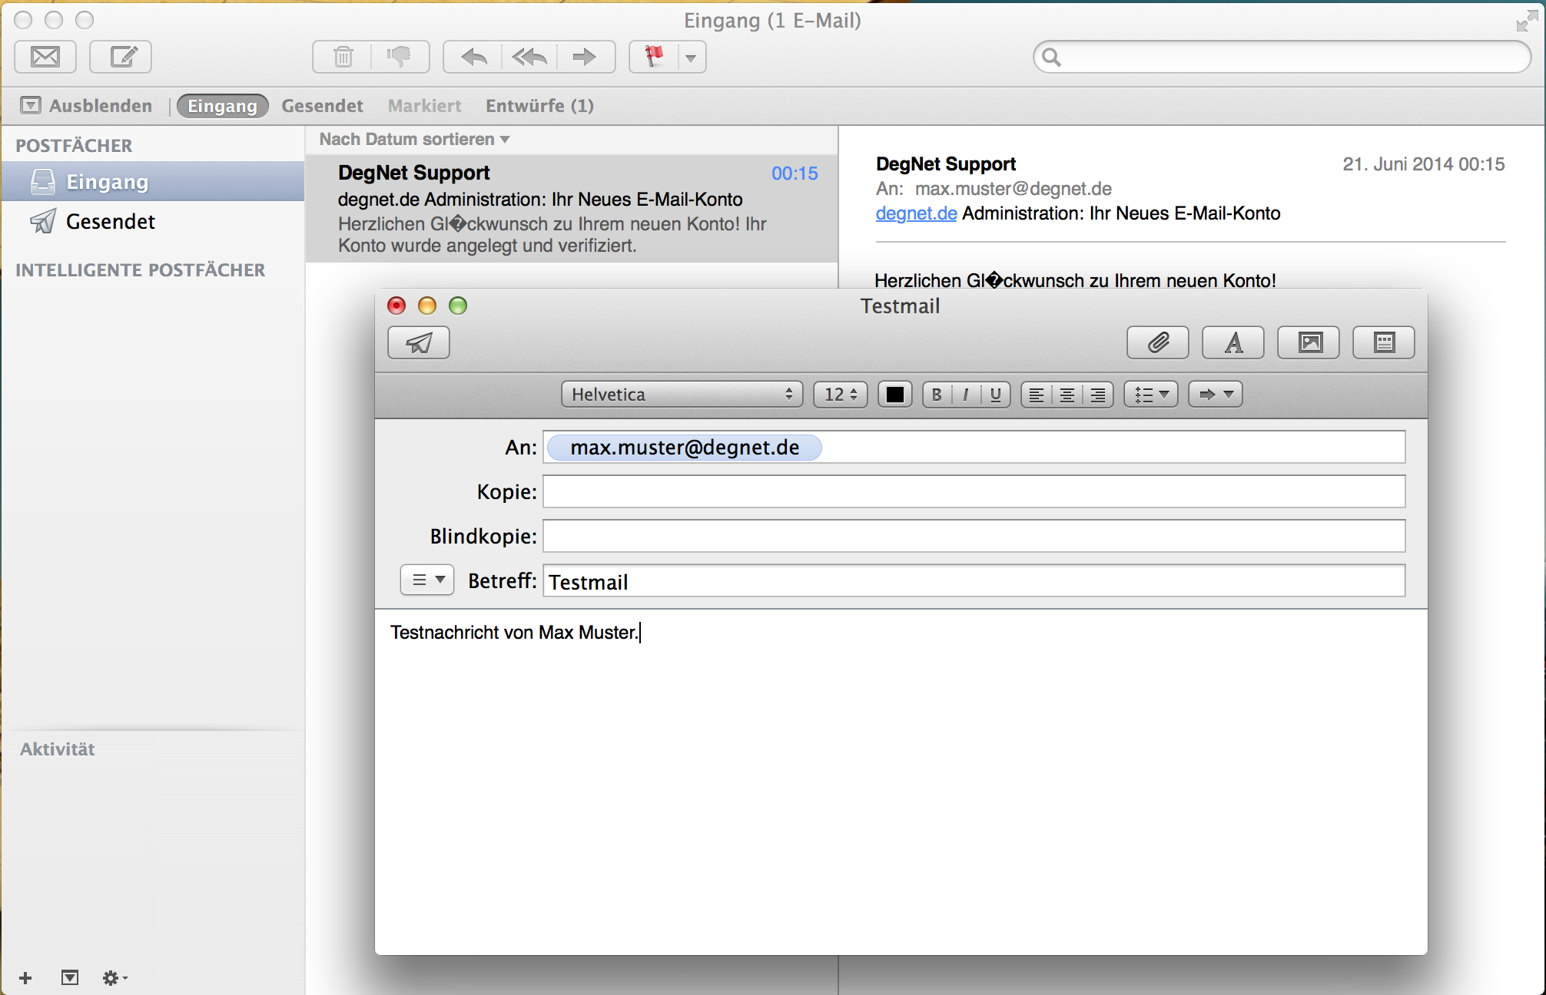The image size is (1546, 995).
Task: Compose a new message from main toolbar
Action: coord(121,57)
